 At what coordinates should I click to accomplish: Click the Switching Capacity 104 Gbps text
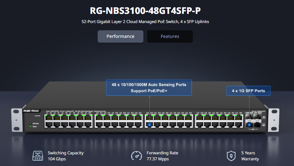[66, 156]
